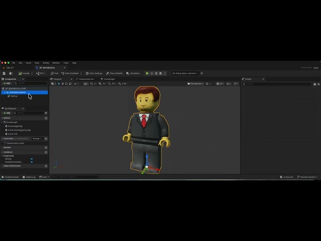The image size is (321, 241).
Task: Collapse the Graphs section
Action: click(2, 118)
